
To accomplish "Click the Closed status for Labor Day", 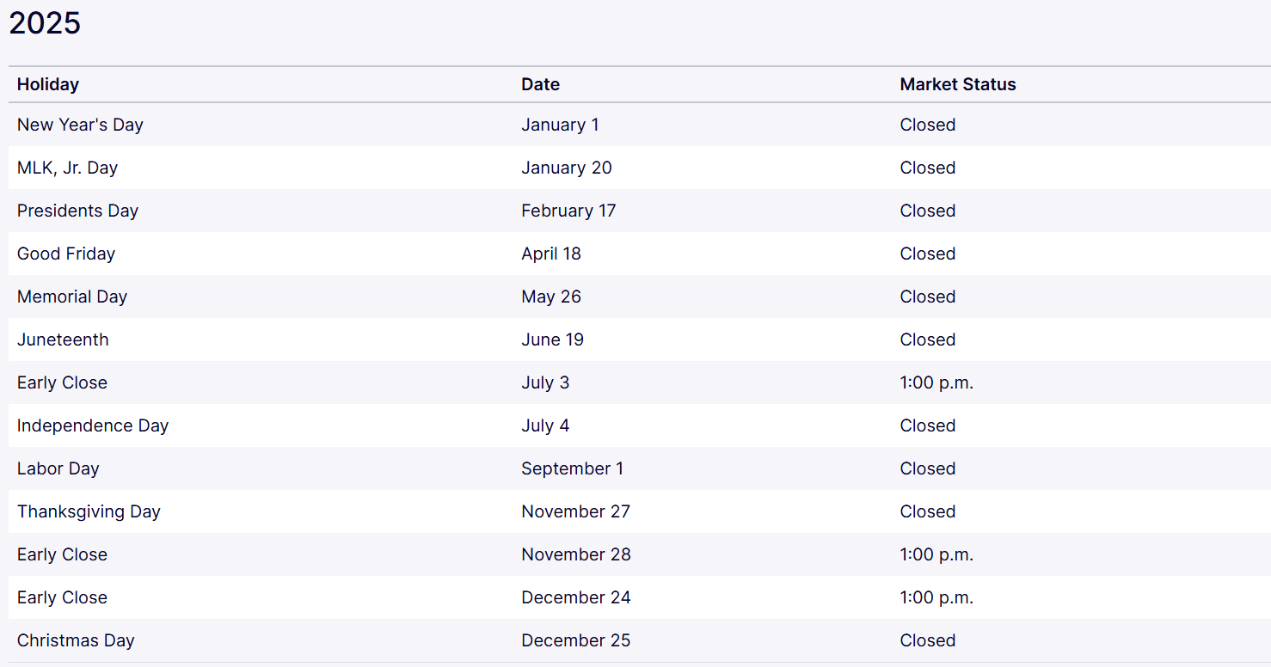I will pyautogui.click(x=928, y=468).
